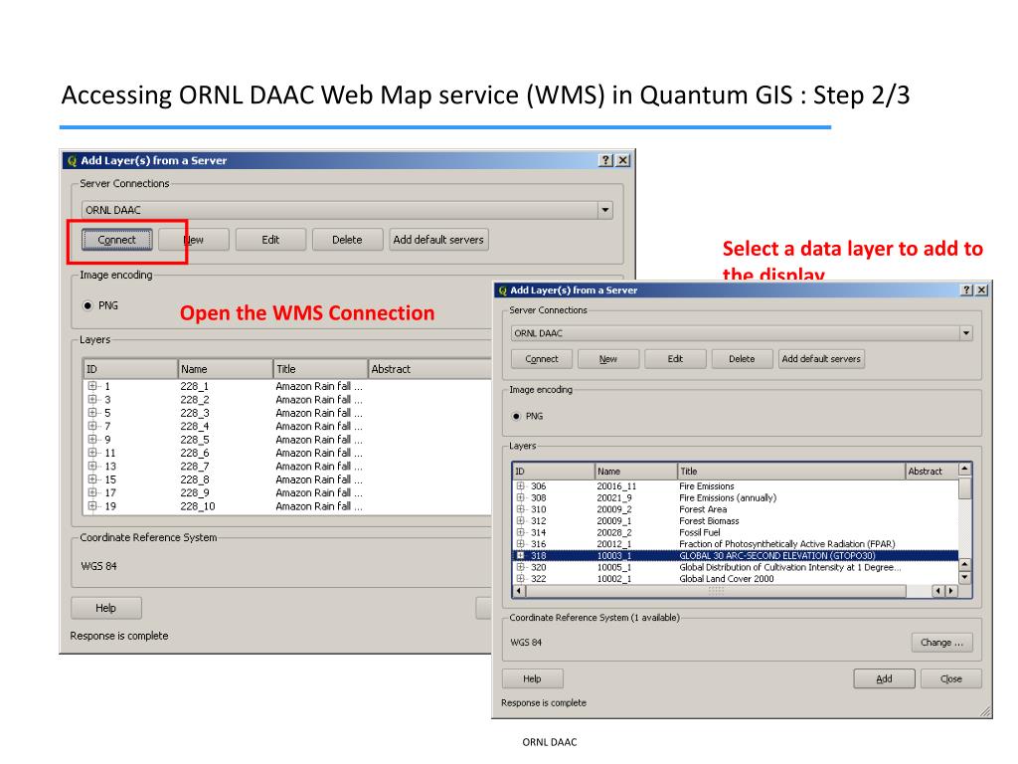
Task: Click Close button in front dialog
Action: tap(951, 678)
